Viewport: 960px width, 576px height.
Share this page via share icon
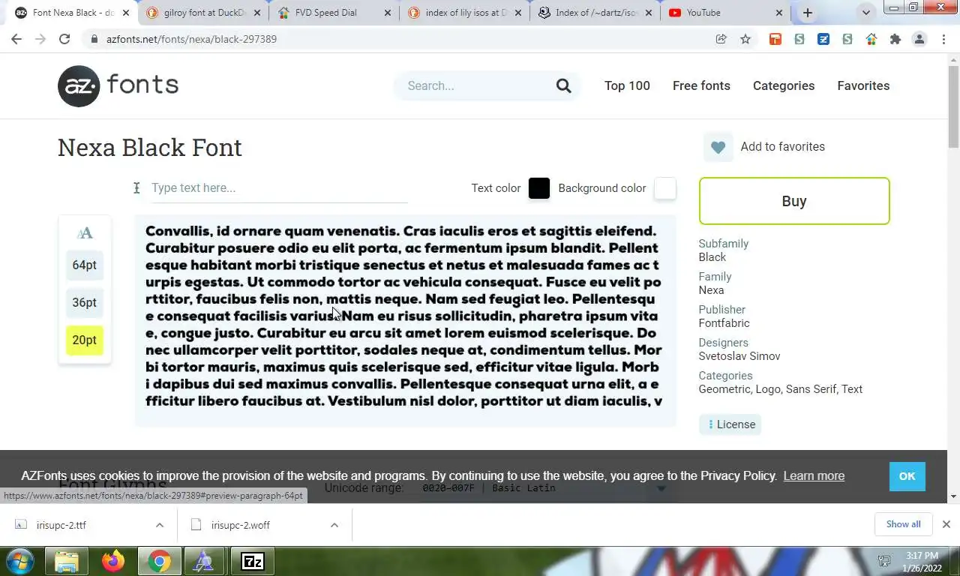(721, 39)
